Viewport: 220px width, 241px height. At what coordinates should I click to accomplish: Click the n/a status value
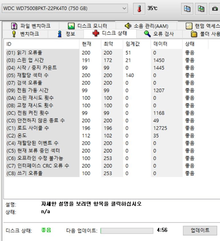click(45, 212)
